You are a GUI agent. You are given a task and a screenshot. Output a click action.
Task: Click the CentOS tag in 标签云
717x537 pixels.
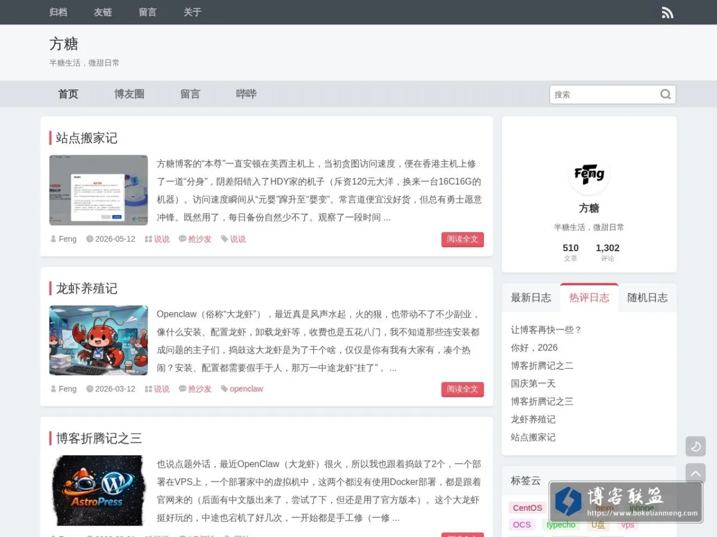point(528,508)
